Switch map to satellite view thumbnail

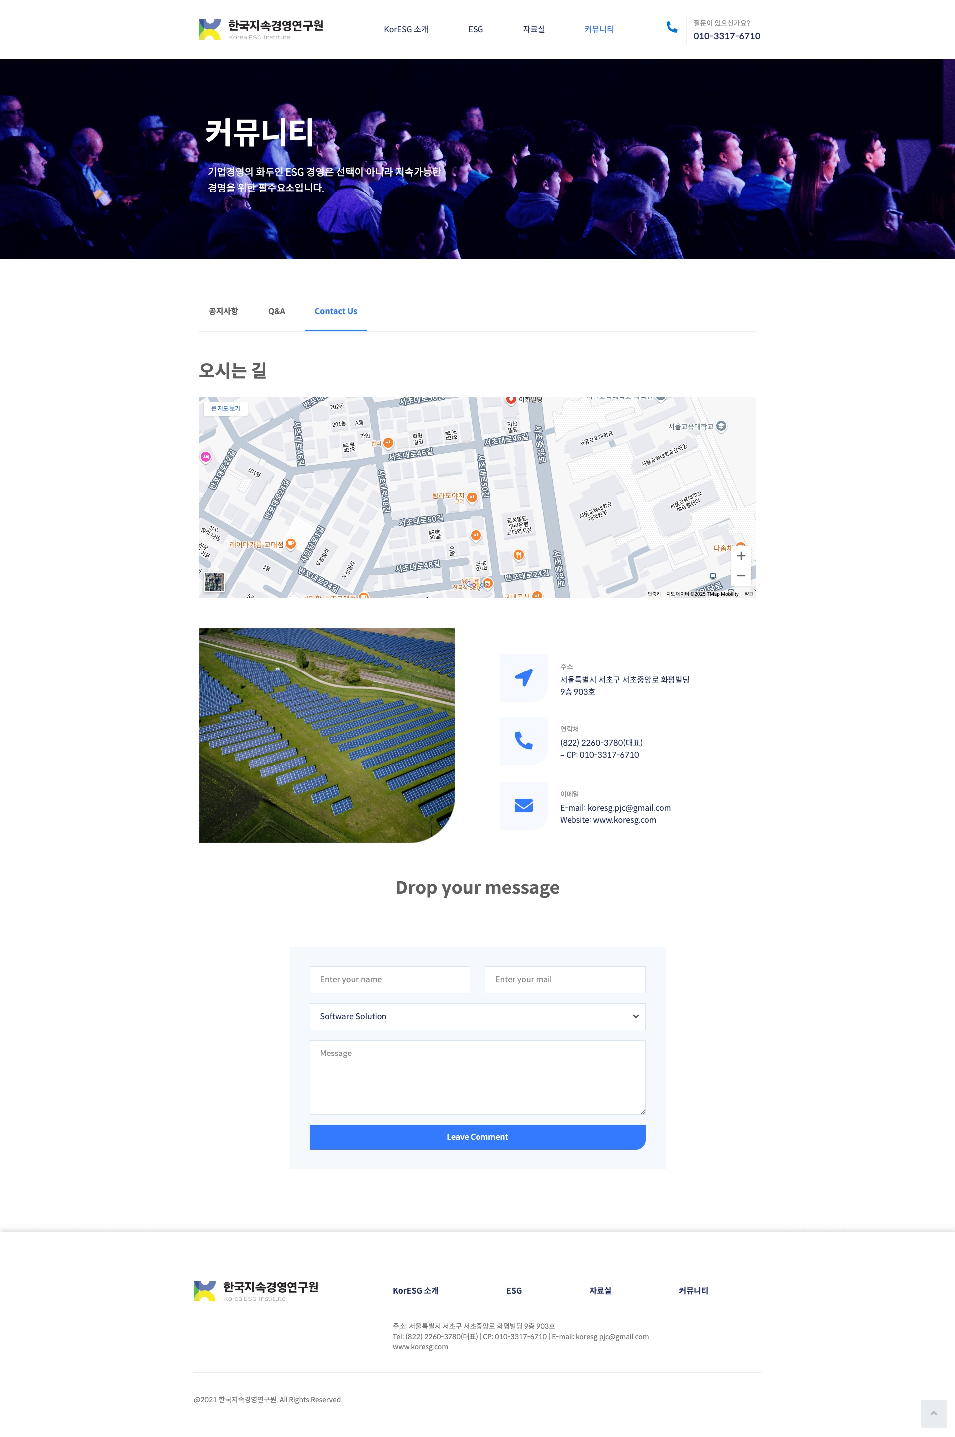(x=214, y=581)
